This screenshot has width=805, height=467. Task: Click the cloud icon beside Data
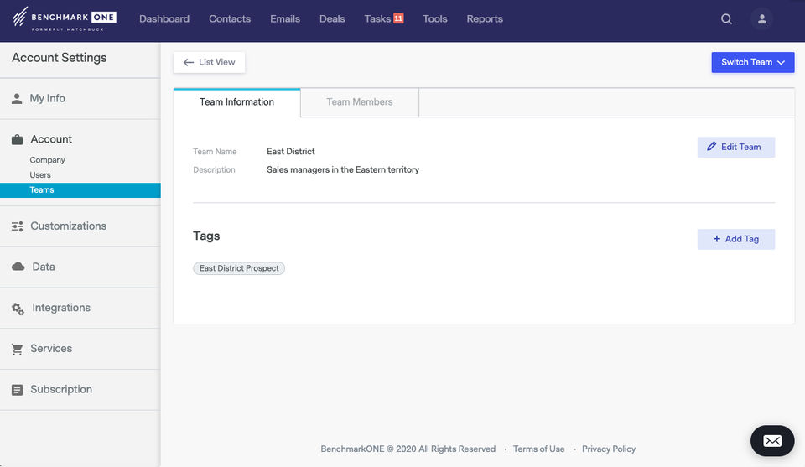coord(18,267)
